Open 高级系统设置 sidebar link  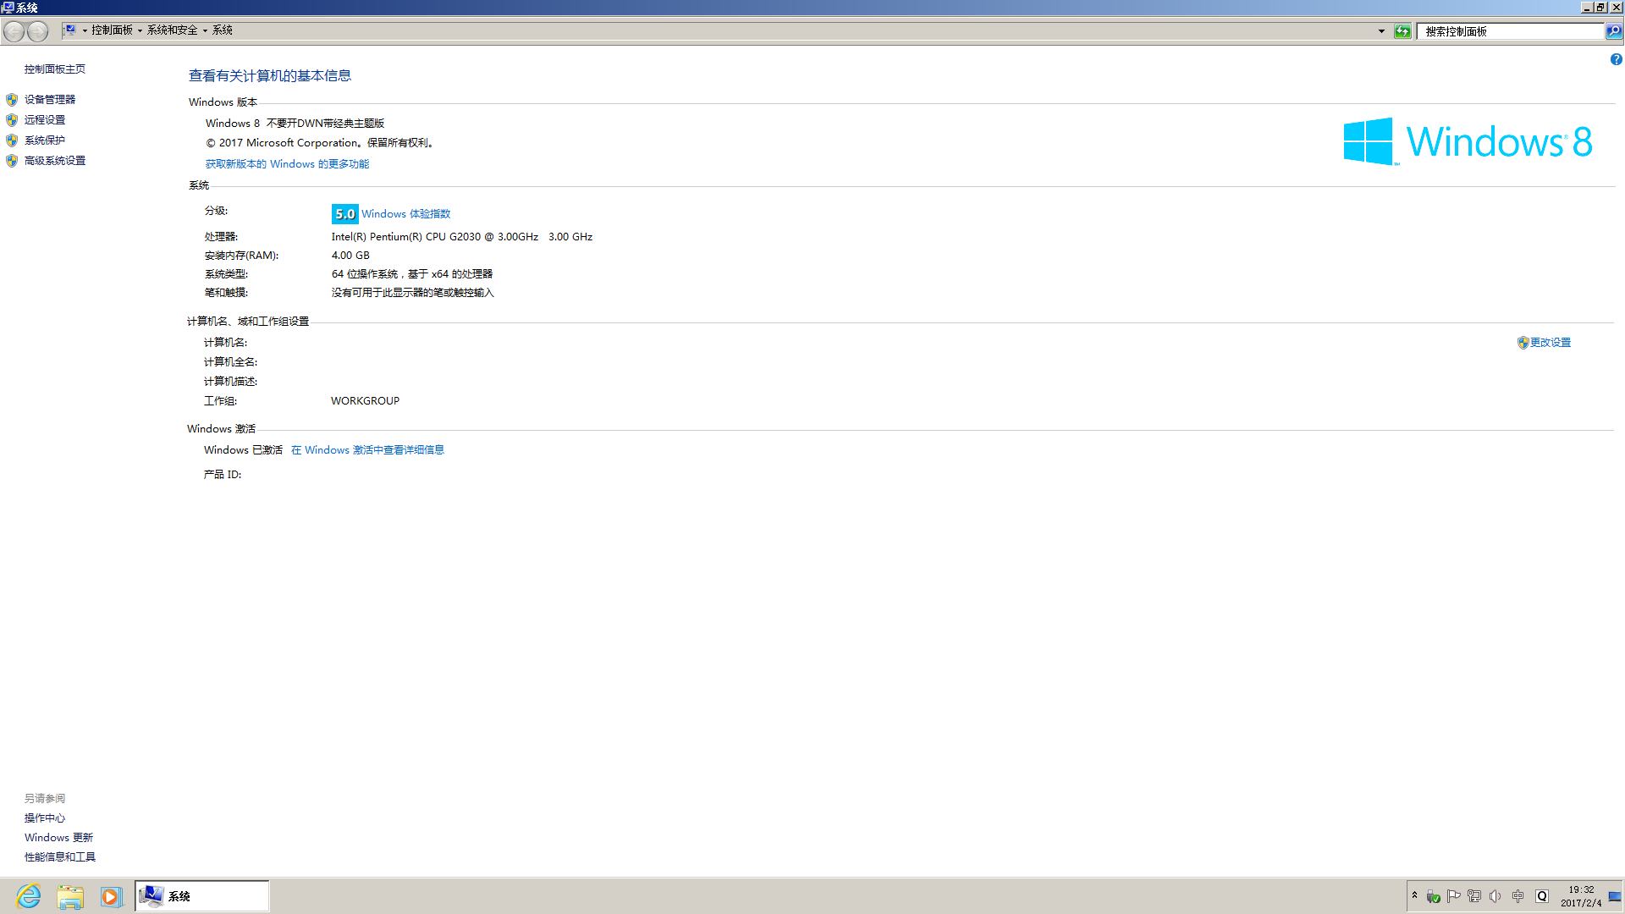[55, 160]
